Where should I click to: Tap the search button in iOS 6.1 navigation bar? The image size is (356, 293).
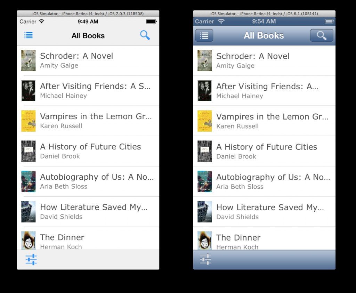tap(322, 35)
